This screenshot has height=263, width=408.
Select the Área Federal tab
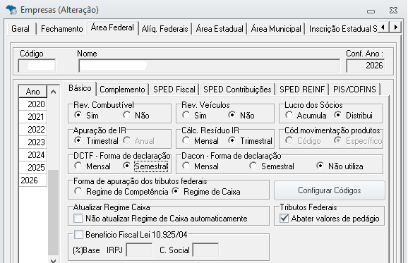click(112, 27)
